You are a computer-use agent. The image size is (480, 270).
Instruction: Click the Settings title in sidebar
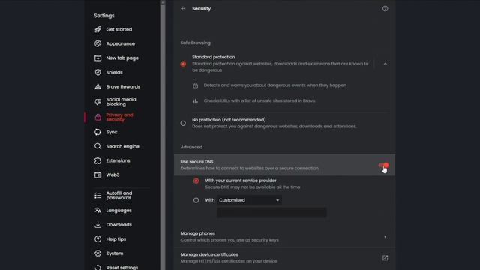click(104, 16)
